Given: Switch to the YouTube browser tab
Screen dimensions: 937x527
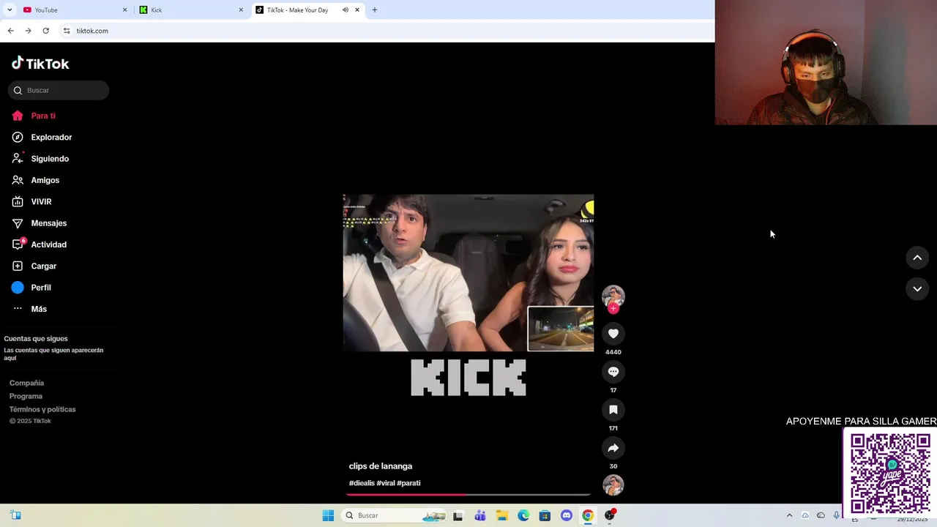Looking at the screenshot, I should point(73,10).
